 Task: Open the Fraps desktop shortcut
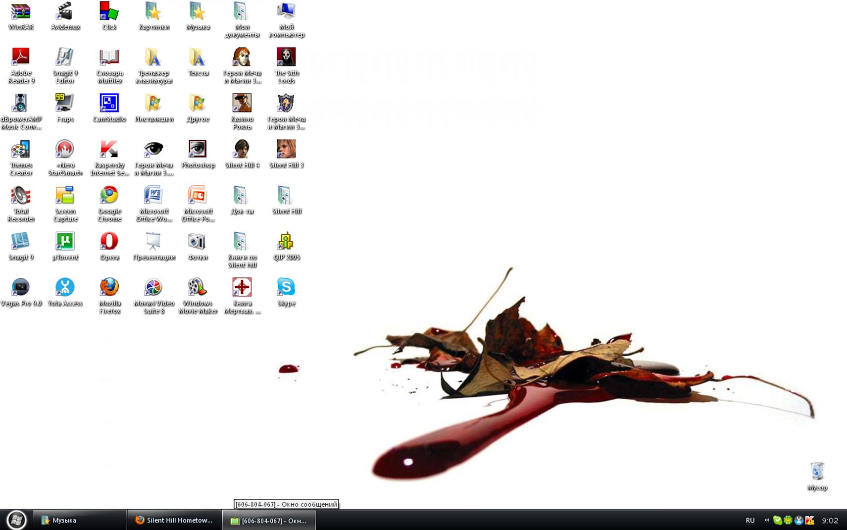pos(65,104)
